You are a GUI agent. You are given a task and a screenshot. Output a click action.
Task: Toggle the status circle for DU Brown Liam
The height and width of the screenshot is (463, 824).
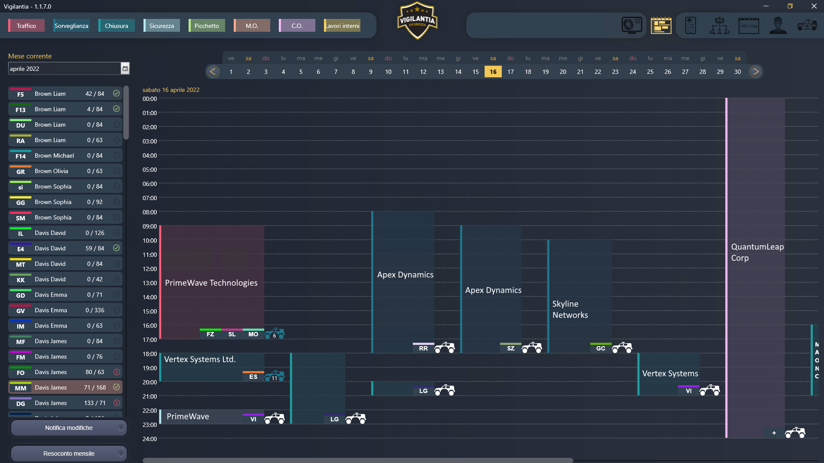click(116, 125)
